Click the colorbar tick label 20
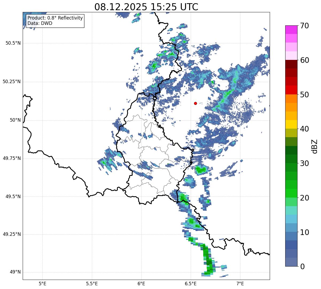 (x=305, y=198)
